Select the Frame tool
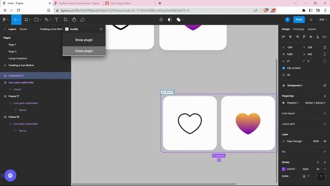Viewport: 330px width, 186px height. pyautogui.click(x=26, y=20)
